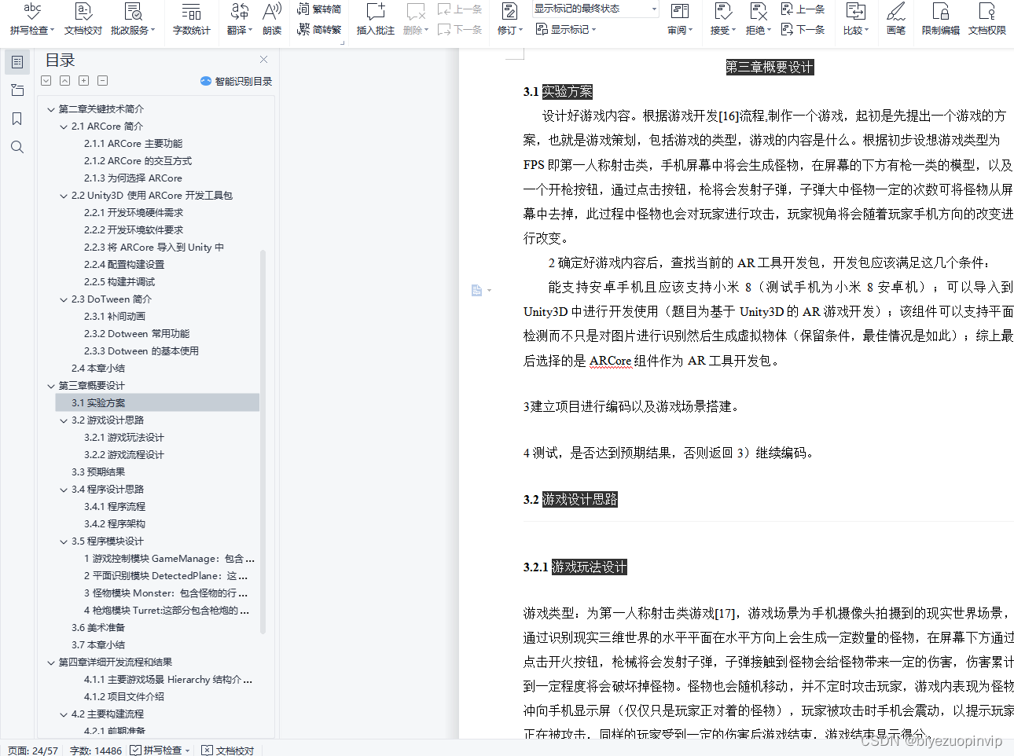This screenshot has width=1014, height=756.
Task: Collapse the 2.1 ARCore 简介 node
Action: click(x=64, y=127)
